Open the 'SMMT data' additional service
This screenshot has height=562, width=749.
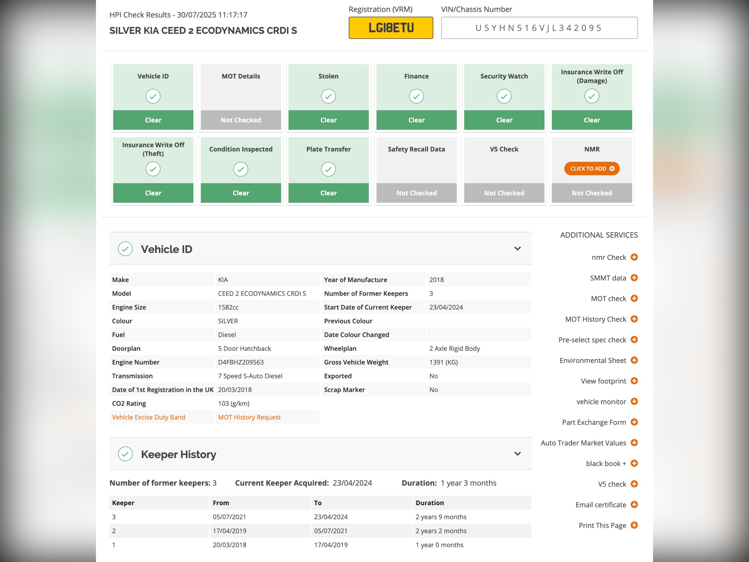pyautogui.click(x=608, y=278)
